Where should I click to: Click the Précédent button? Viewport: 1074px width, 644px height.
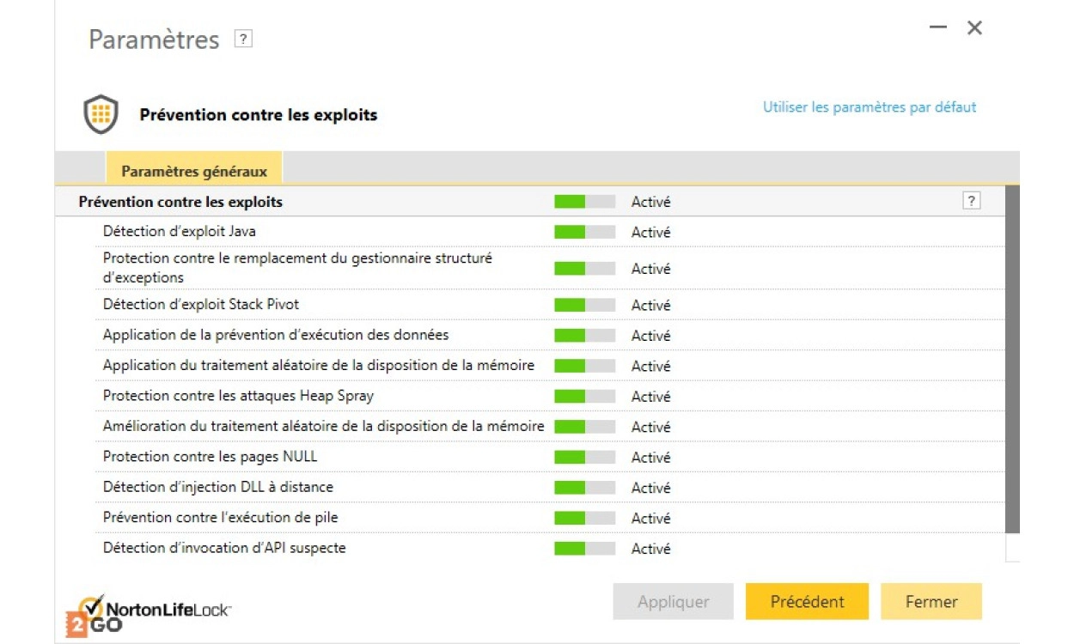click(807, 602)
